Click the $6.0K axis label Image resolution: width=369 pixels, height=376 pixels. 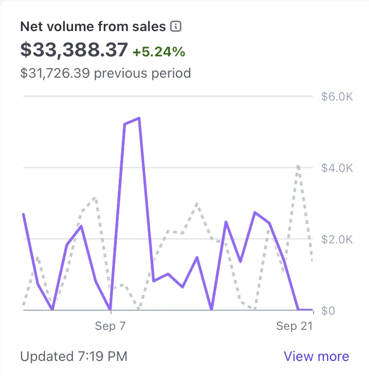pyautogui.click(x=337, y=97)
